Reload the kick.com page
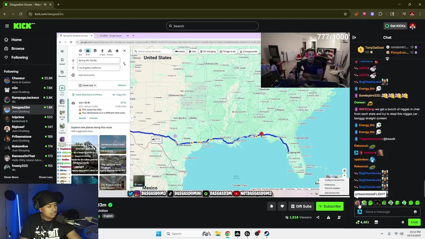Screen dimensions: 425x239 [x=21, y=14]
